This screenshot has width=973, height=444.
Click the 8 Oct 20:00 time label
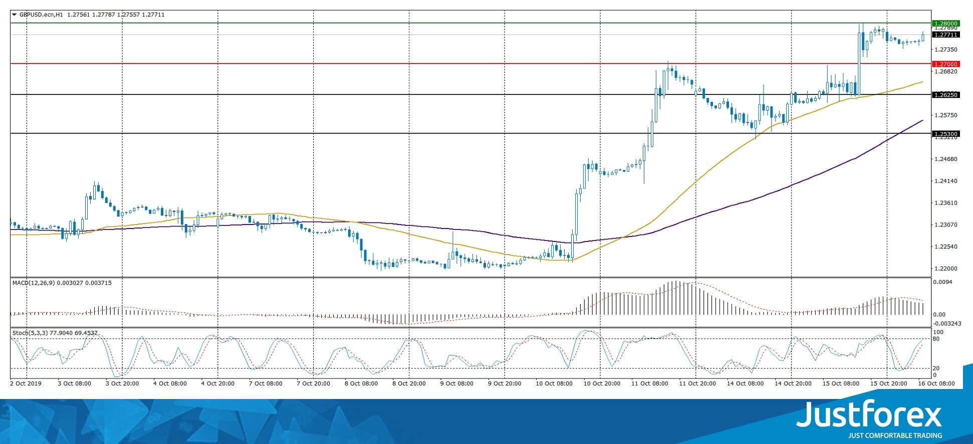(x=409, y=383)
